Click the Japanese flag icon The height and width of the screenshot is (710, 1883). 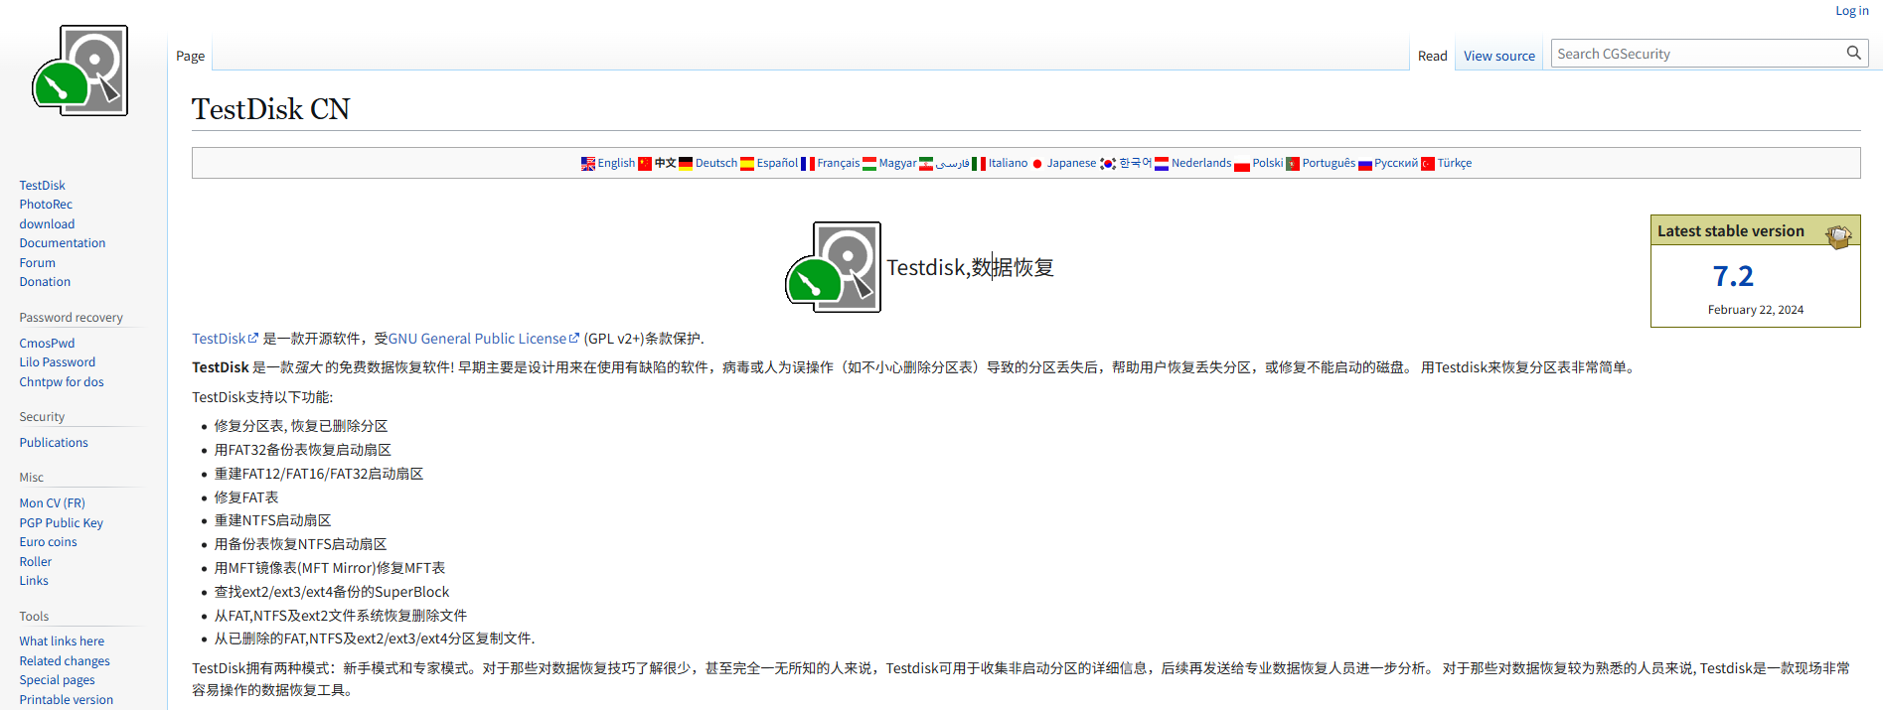click(x=1037, y=164)
